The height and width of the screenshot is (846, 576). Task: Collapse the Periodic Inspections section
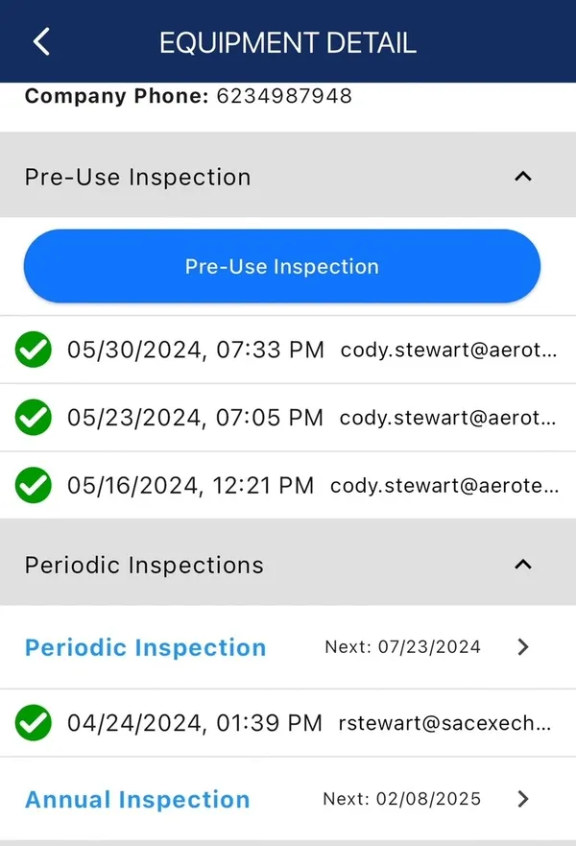(522, 565)
